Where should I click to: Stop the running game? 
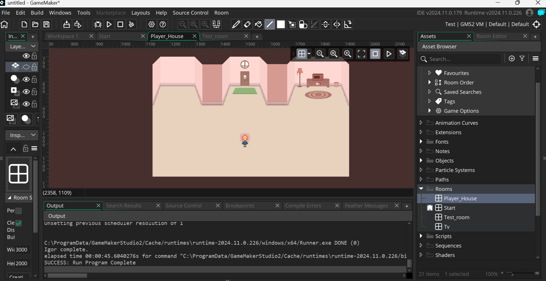120,24
